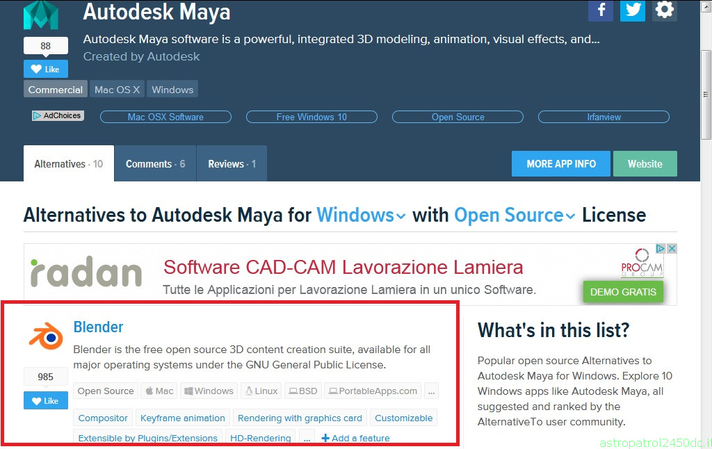Switch to the Reviews tab
This screenshot has width=712, height=449.
[232, 163]
